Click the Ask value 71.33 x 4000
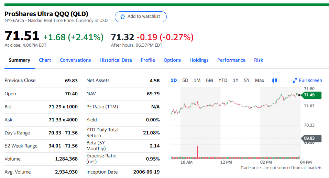 pyautogui.click(x=63, y=120)
